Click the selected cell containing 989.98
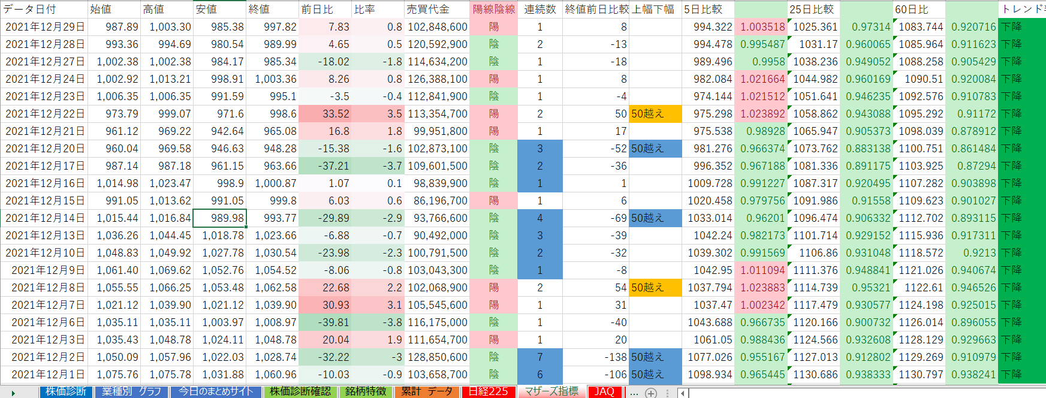The width and height of the screenshot is (1046, 398). pyautogui.click(x=219, y=218)
